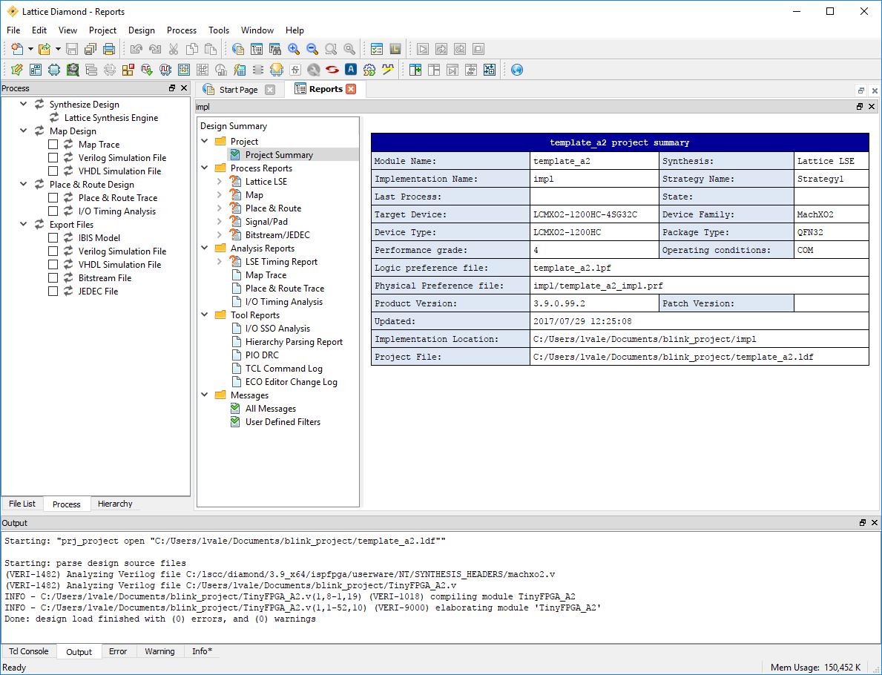Click the Zoom In magnifier icon
Screen dimensions: 882x675
coord(294,50)
